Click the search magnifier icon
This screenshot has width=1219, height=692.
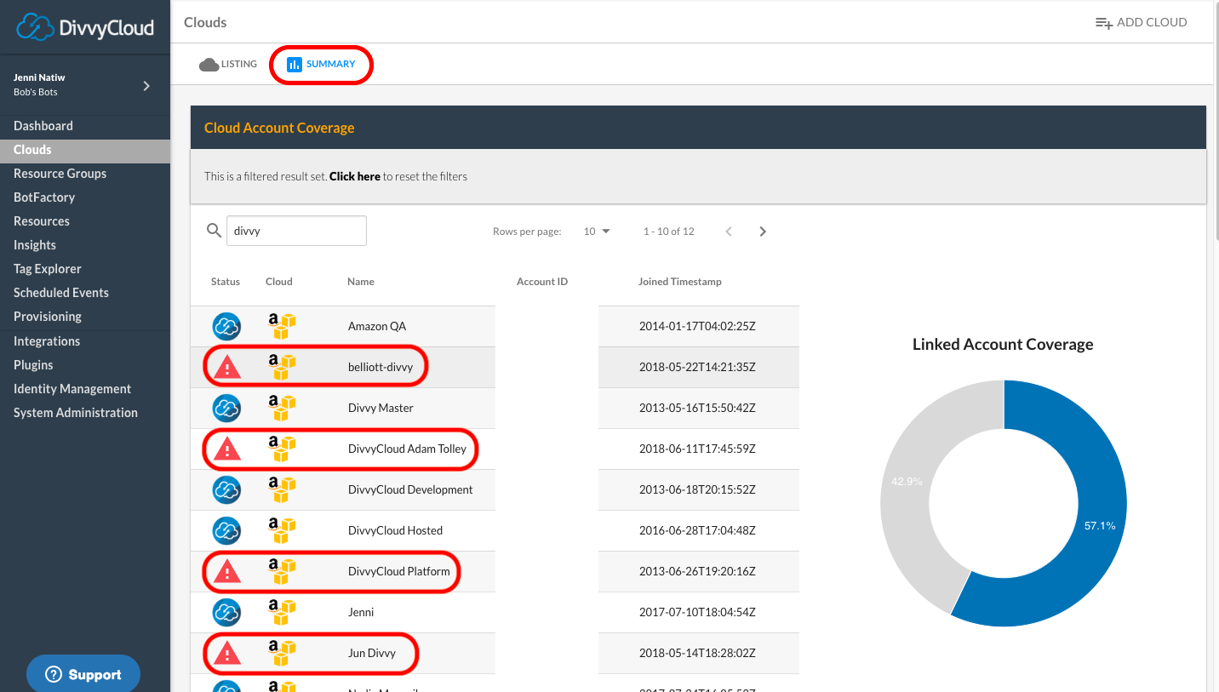coord(215,231)
